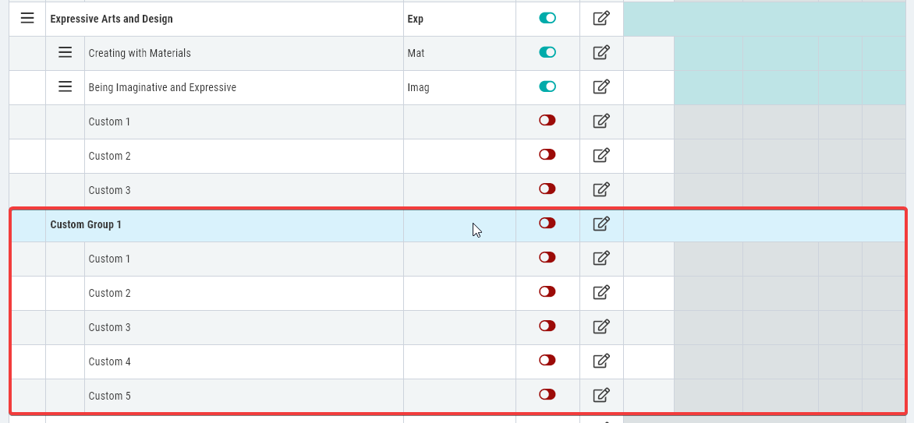The image size is (914, 423).
Task: Edit the Creating with Materials row
Action: pyautogui.click(x=601, y=52)
